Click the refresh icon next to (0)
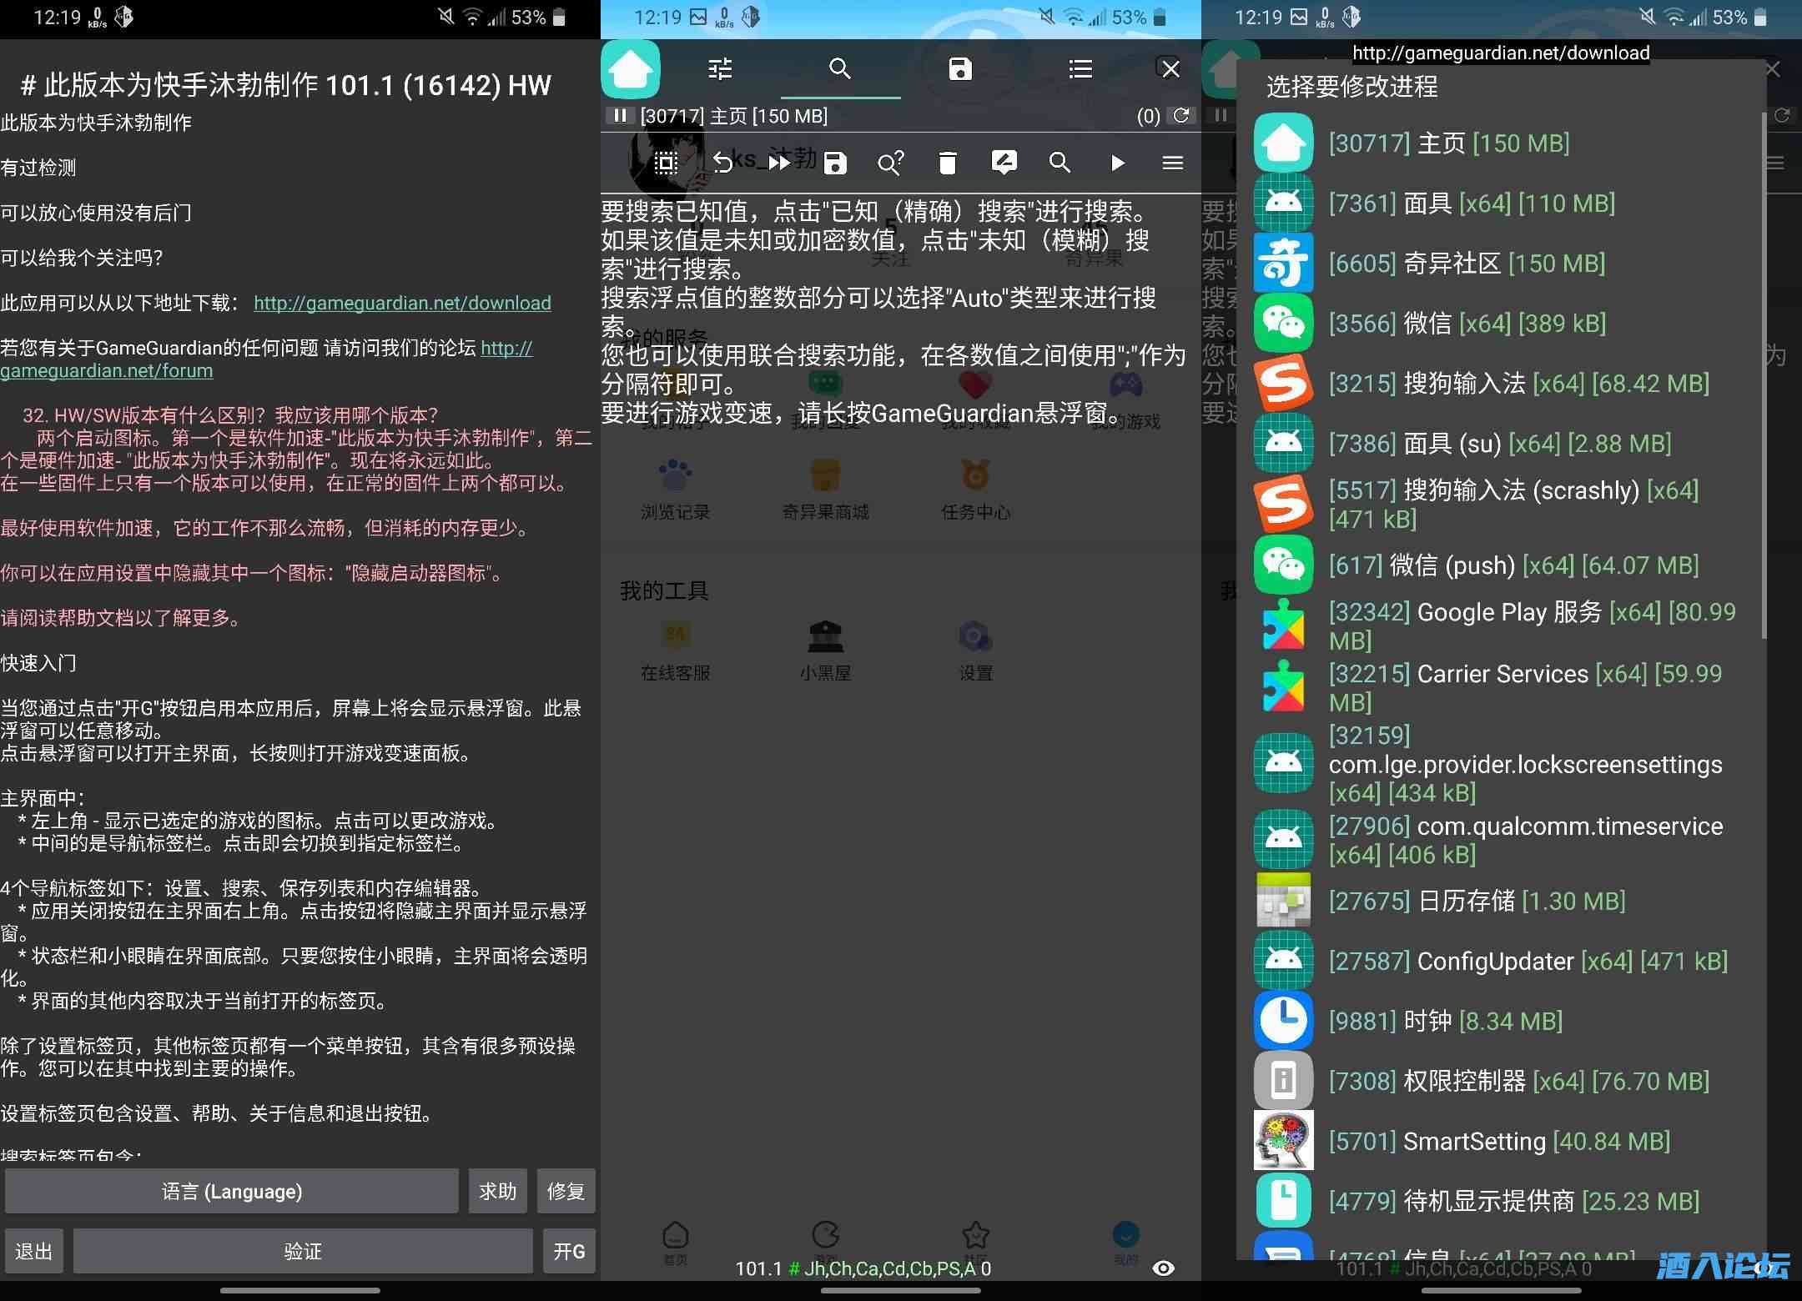Screen dimensions: 1802x1301 tap(1181, 116)
